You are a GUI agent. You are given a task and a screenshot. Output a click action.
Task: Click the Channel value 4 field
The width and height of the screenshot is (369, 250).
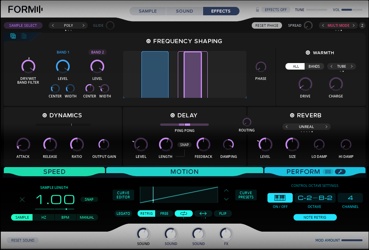coord(350,198)
